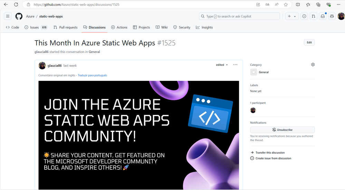The height and width of the screenshot is (190, 345).
Task: Select the Discussions tab
Action: pyautogui.click(x=94, y=28)
